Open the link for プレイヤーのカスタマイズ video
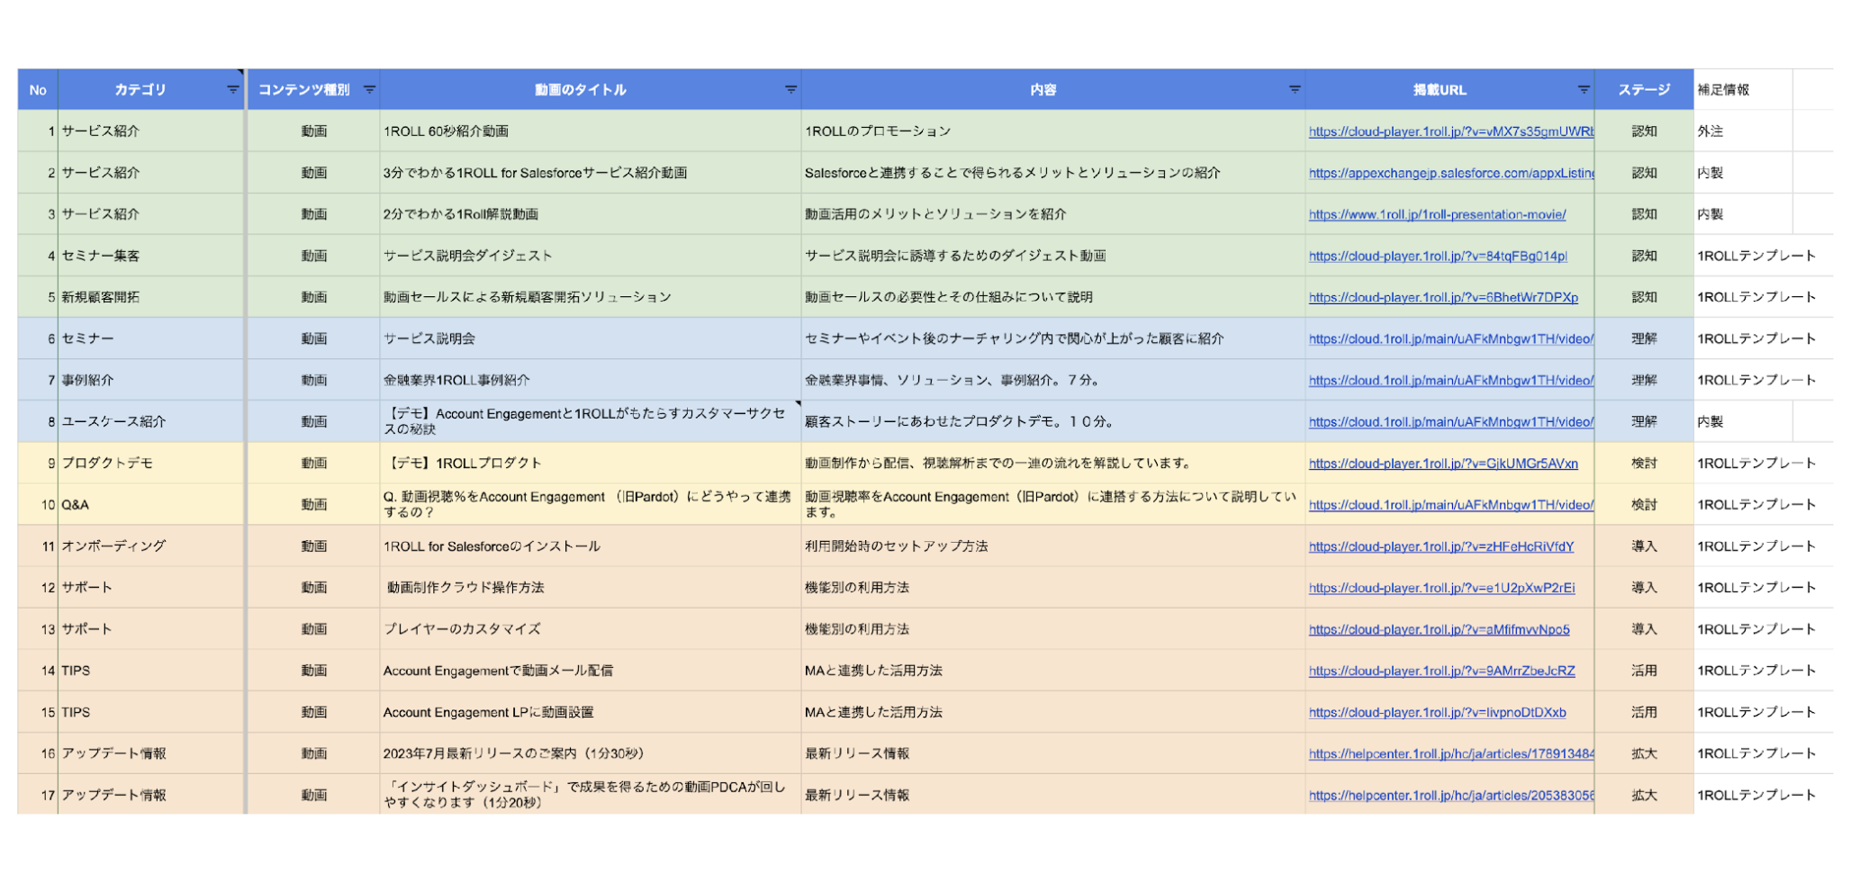 click(x=1439, y=629)
